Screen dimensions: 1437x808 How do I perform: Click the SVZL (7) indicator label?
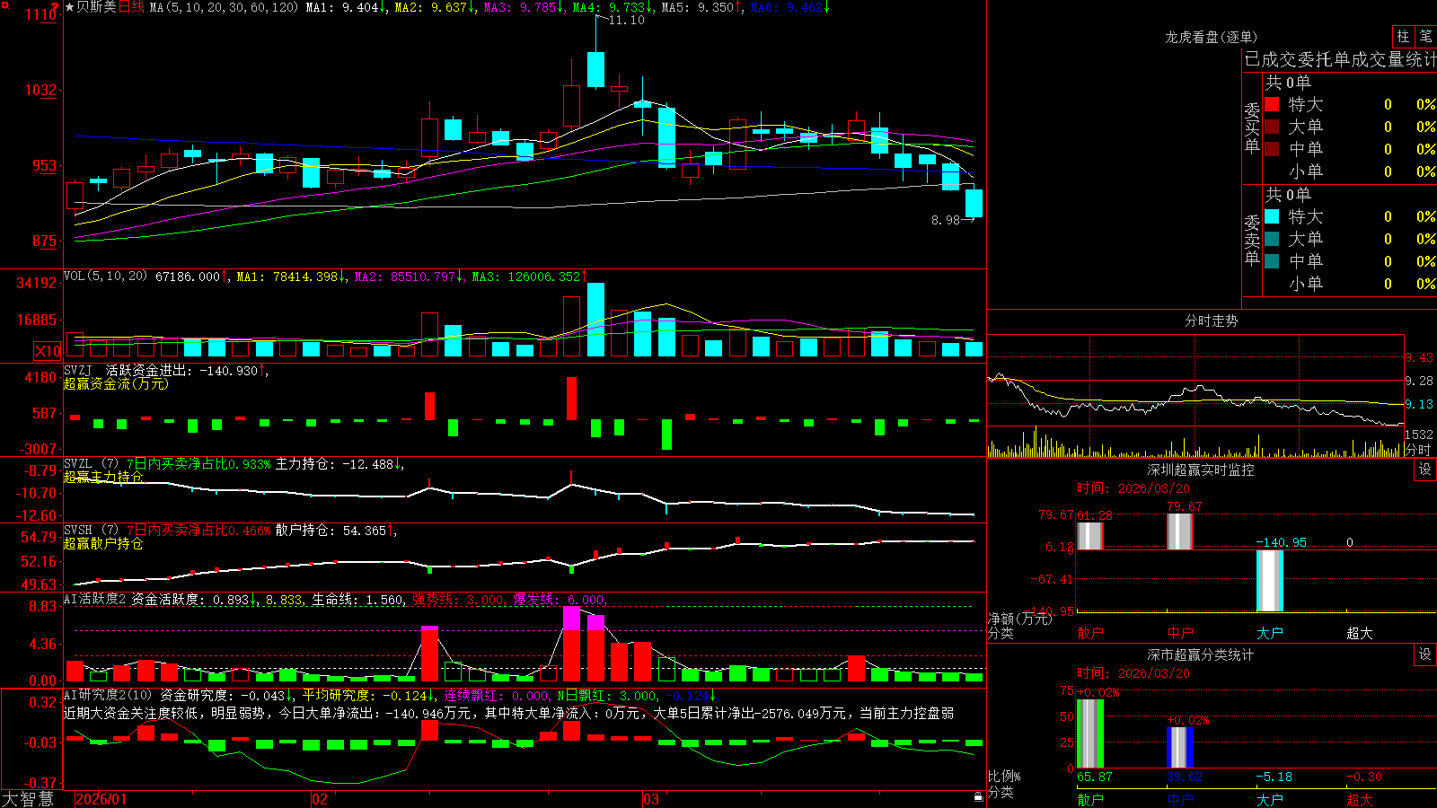point(92,464)
